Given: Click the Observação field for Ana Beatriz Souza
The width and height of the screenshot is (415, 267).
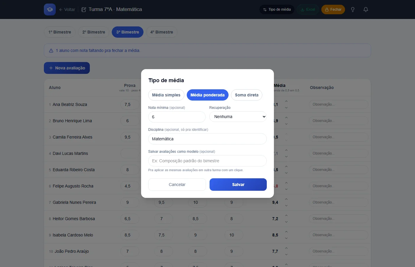Looking at the screenshot, I should [339, 104].
